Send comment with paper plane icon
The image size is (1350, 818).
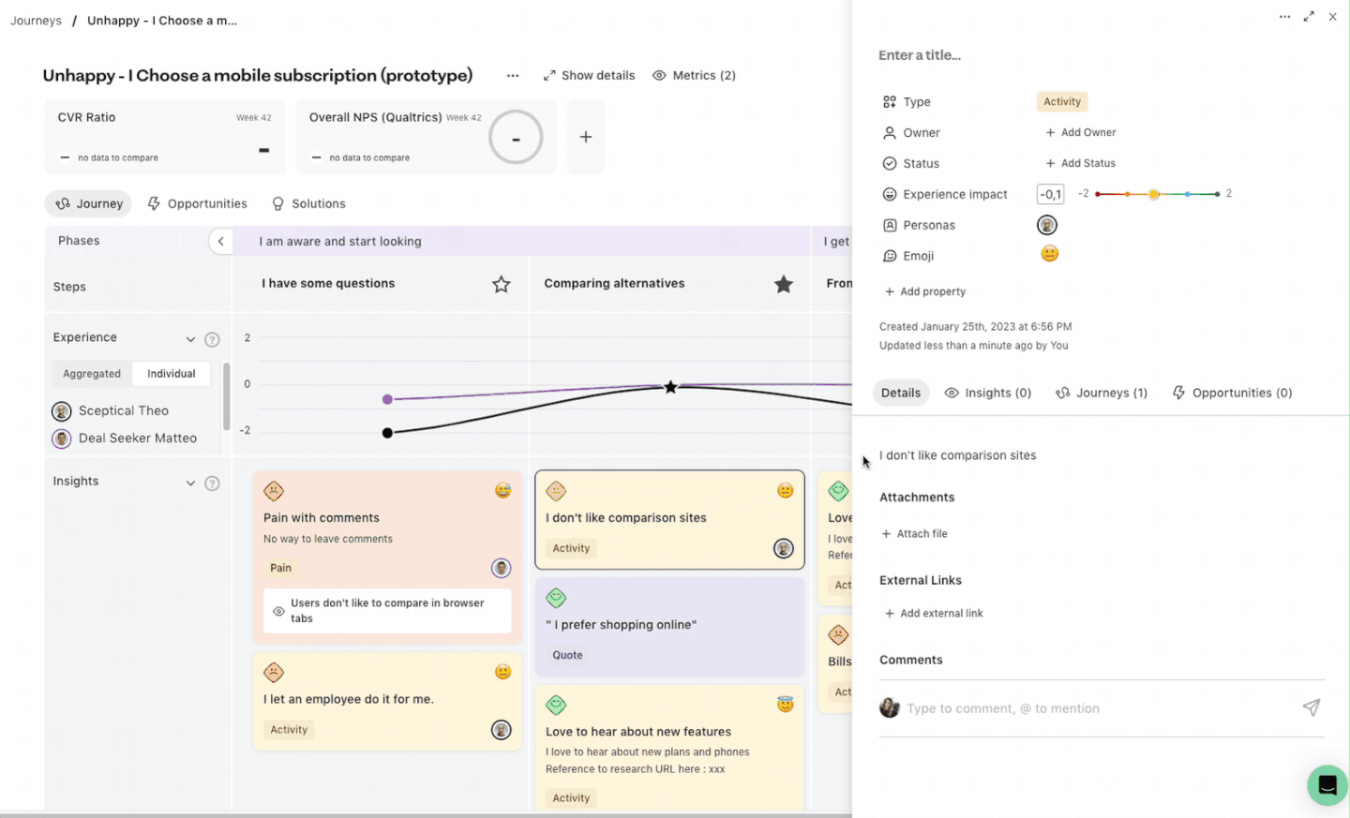(x=1311, y=707)
